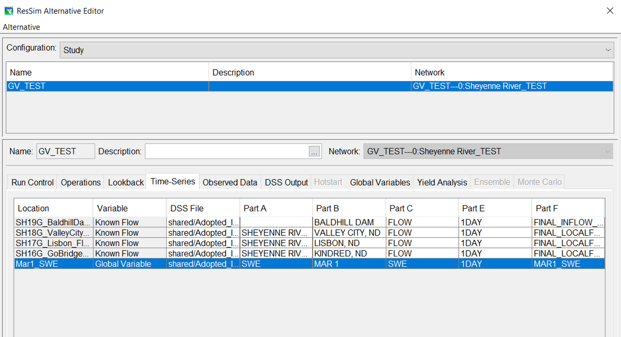The width and height of the screenshot is (621, 337).
Task: Sort by the Location column header
Action: 53,208
